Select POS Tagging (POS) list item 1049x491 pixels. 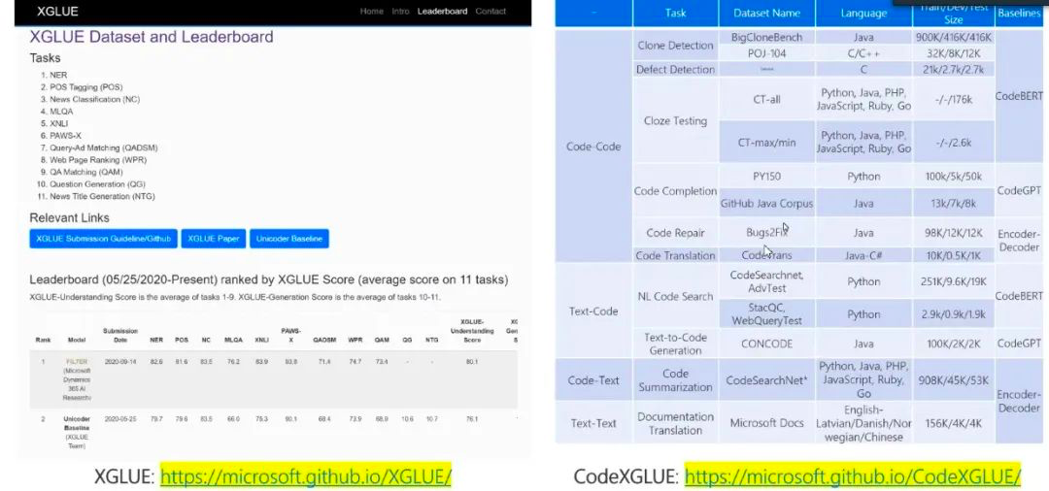tap(86, 86)
